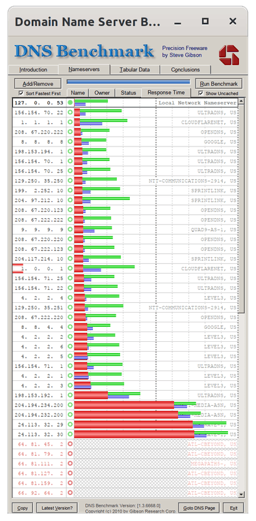Viewport: 256px width, 521px height.
Task: Click the red status circle for 66.92.64.2
Action: (70, 493)
